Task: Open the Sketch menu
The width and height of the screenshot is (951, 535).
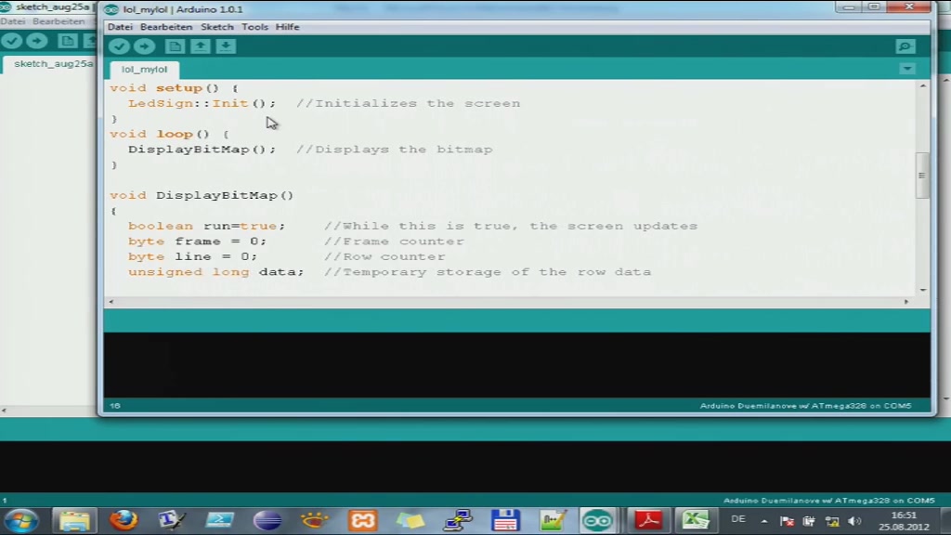Action: [217, 27]
